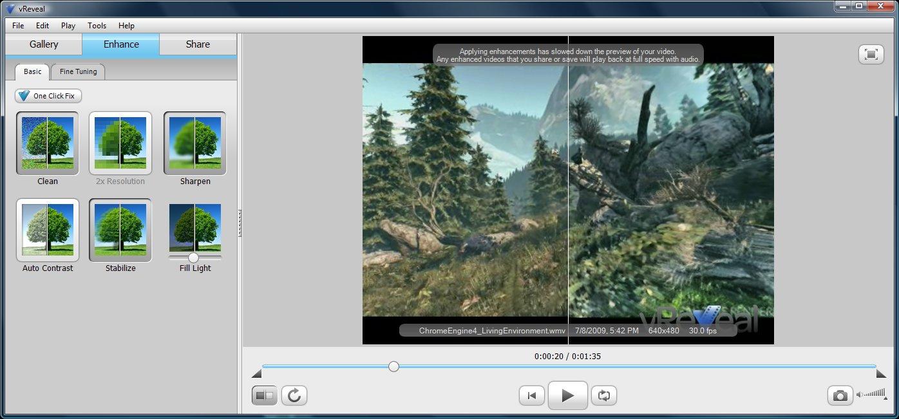The image size is (899, 419).
Task: Adjust the volume level bars
Action: 875,393
